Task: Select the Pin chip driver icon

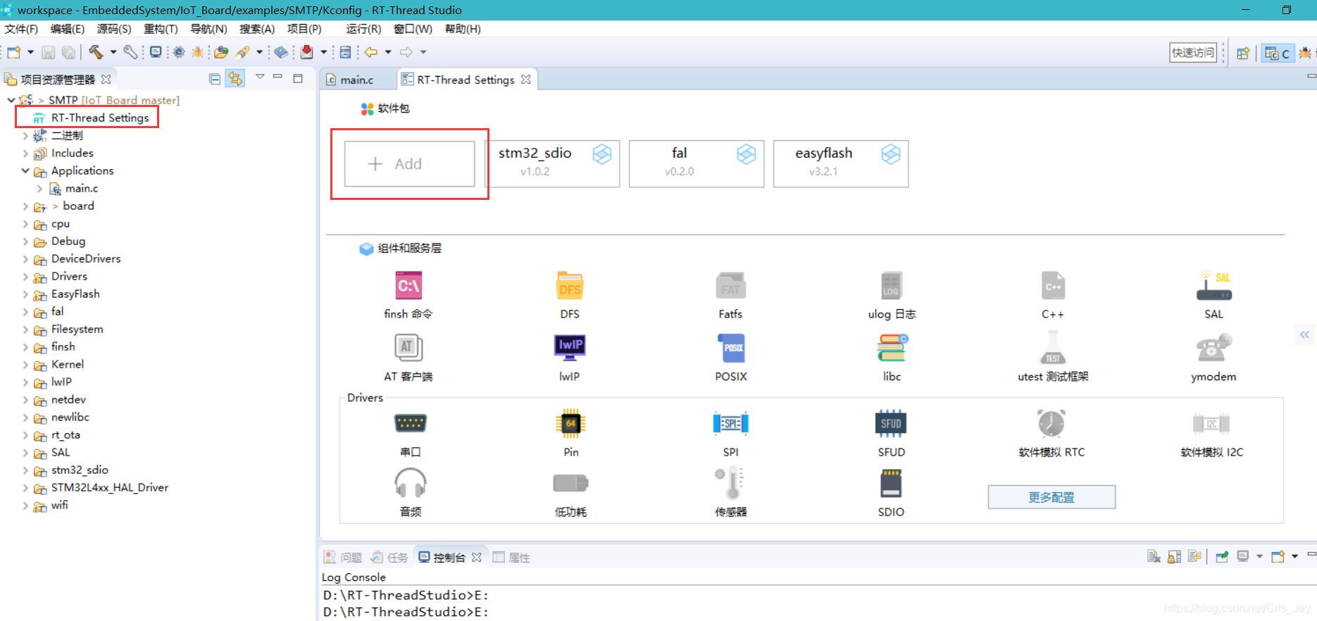Action: 570,424
